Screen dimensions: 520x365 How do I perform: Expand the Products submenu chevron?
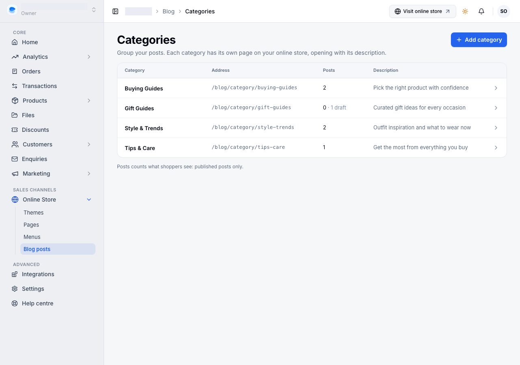(x=89, y=101)
